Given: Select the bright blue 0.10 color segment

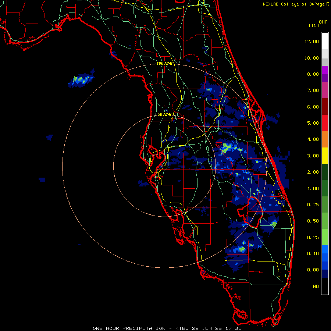Looking at the screenshot, I should [x=325, y=249].
